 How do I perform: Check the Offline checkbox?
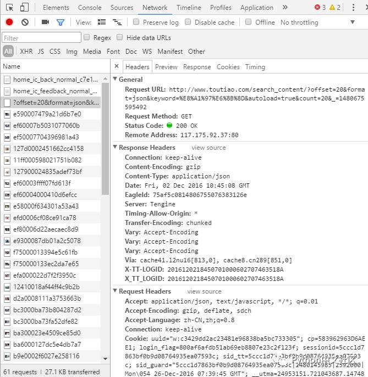coord(249,22)
